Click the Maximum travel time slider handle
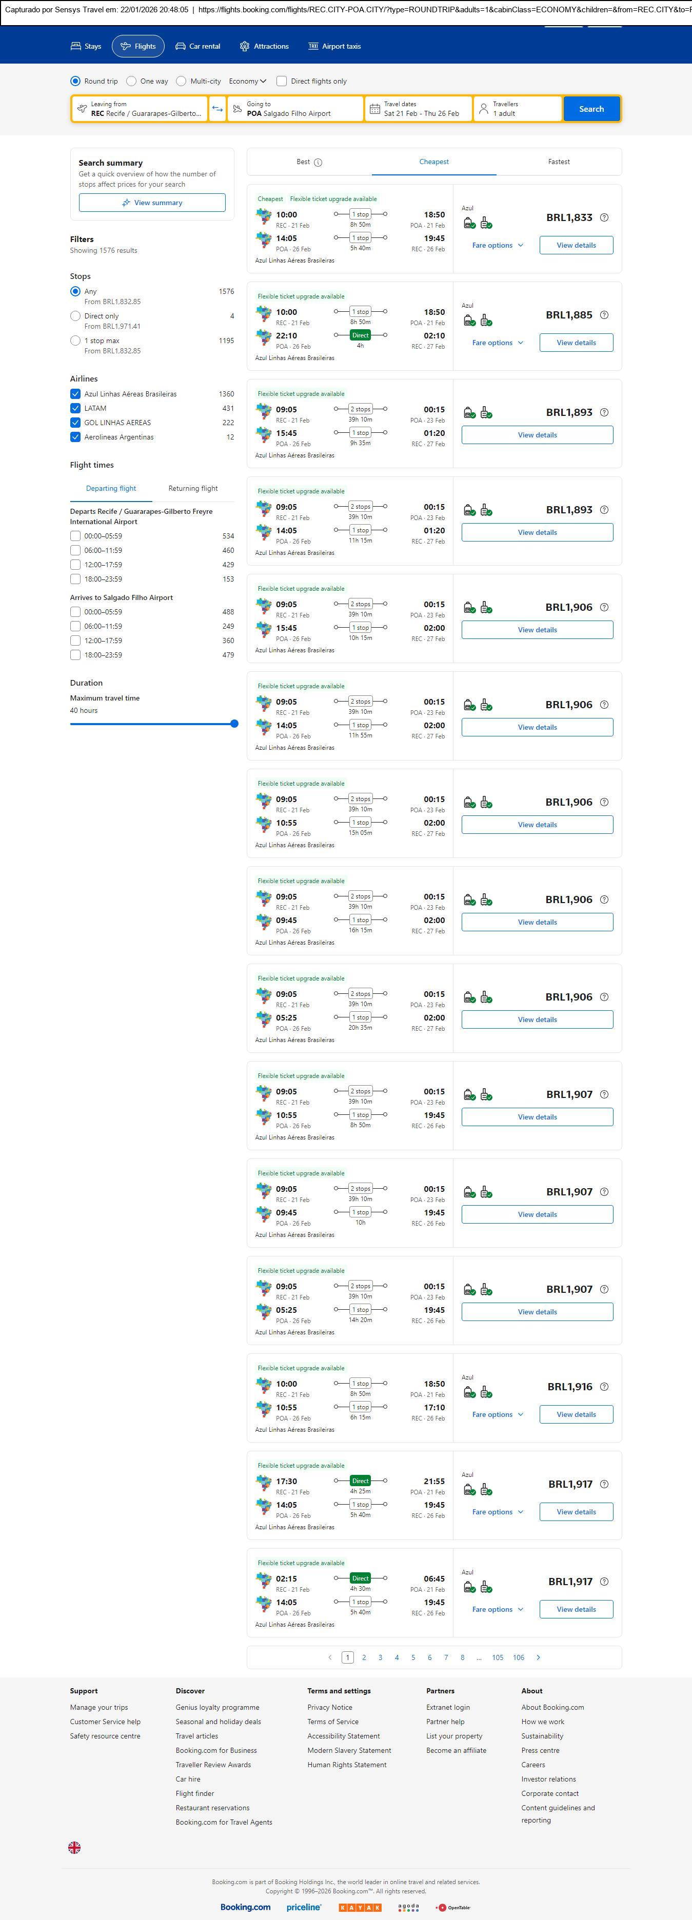The image size is (692, 1920). point(234,724)
